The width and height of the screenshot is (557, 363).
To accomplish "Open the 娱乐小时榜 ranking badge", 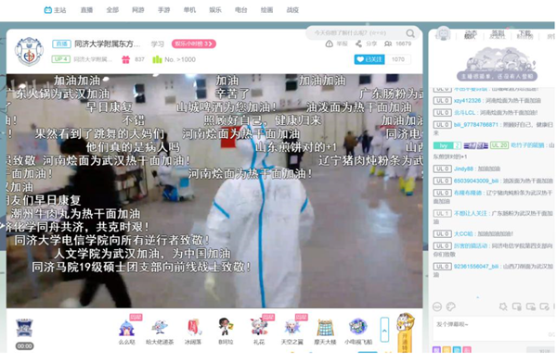I will (x=194, y=44).
